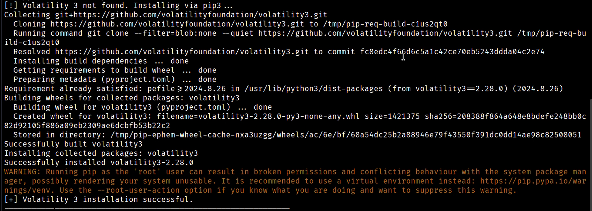Click the --filter=blob:none argument text
Screen dimensions: 592x211
click(175, 33)
